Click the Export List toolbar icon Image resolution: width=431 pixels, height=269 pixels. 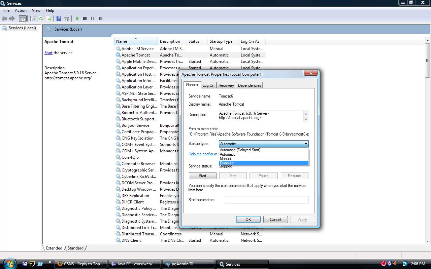(48, 18)
